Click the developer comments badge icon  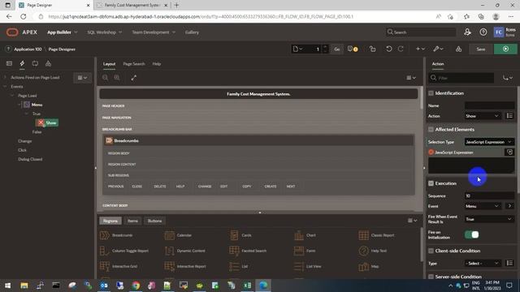pos(352,49)
